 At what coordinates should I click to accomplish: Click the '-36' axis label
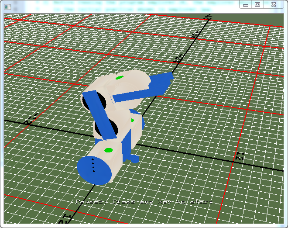[x=195, y=35]
